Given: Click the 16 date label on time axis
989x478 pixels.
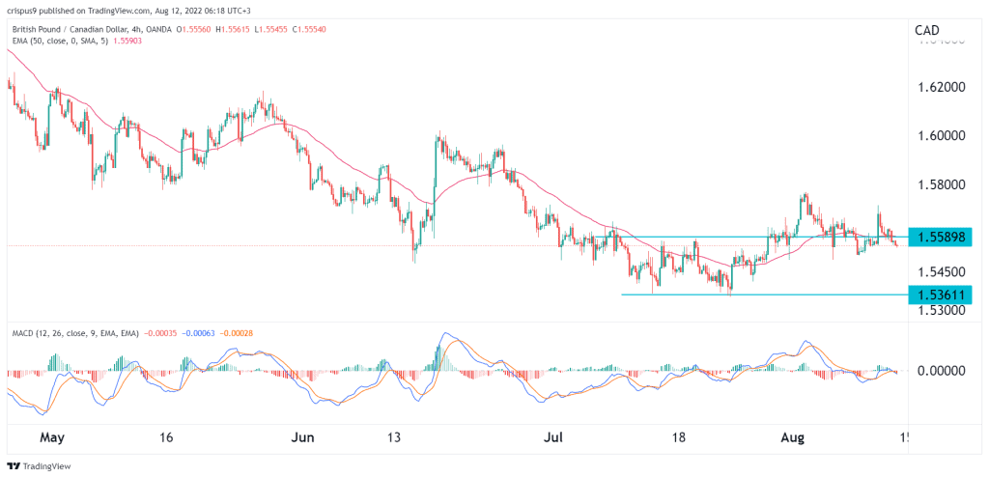Looking at the screenshot, I should (167, 437).
